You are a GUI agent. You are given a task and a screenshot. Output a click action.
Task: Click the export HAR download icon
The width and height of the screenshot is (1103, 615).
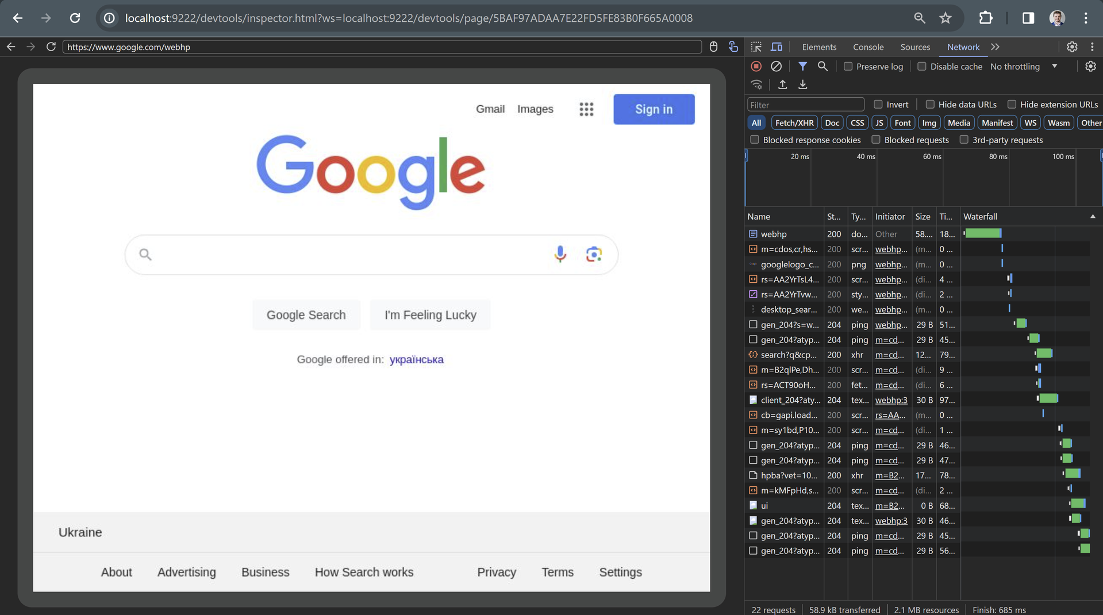(x=802, y=85)
